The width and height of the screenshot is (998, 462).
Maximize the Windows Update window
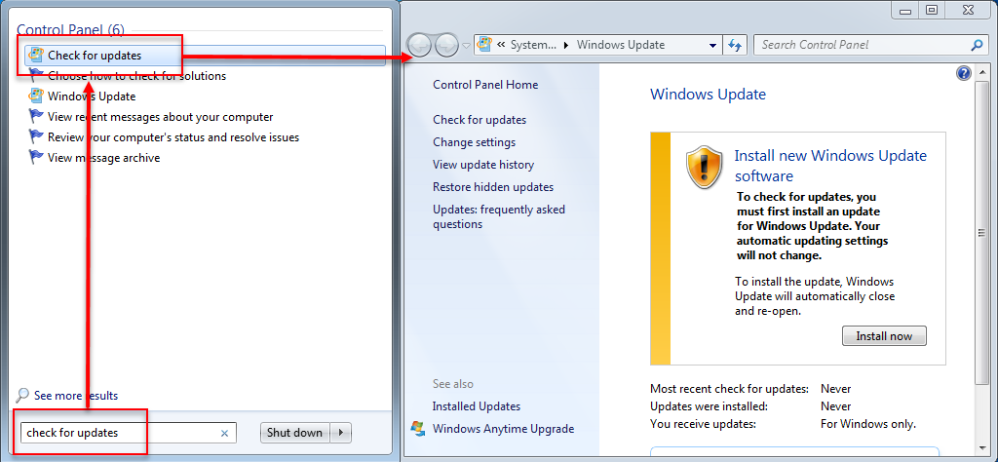click(932, 9)
